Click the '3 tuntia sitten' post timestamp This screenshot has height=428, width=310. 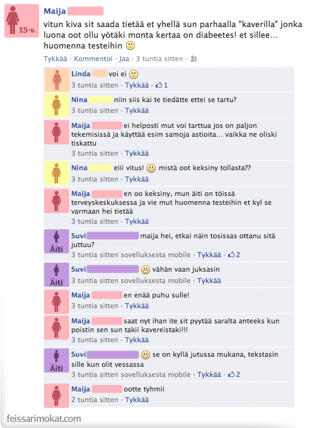pos(159,59)
